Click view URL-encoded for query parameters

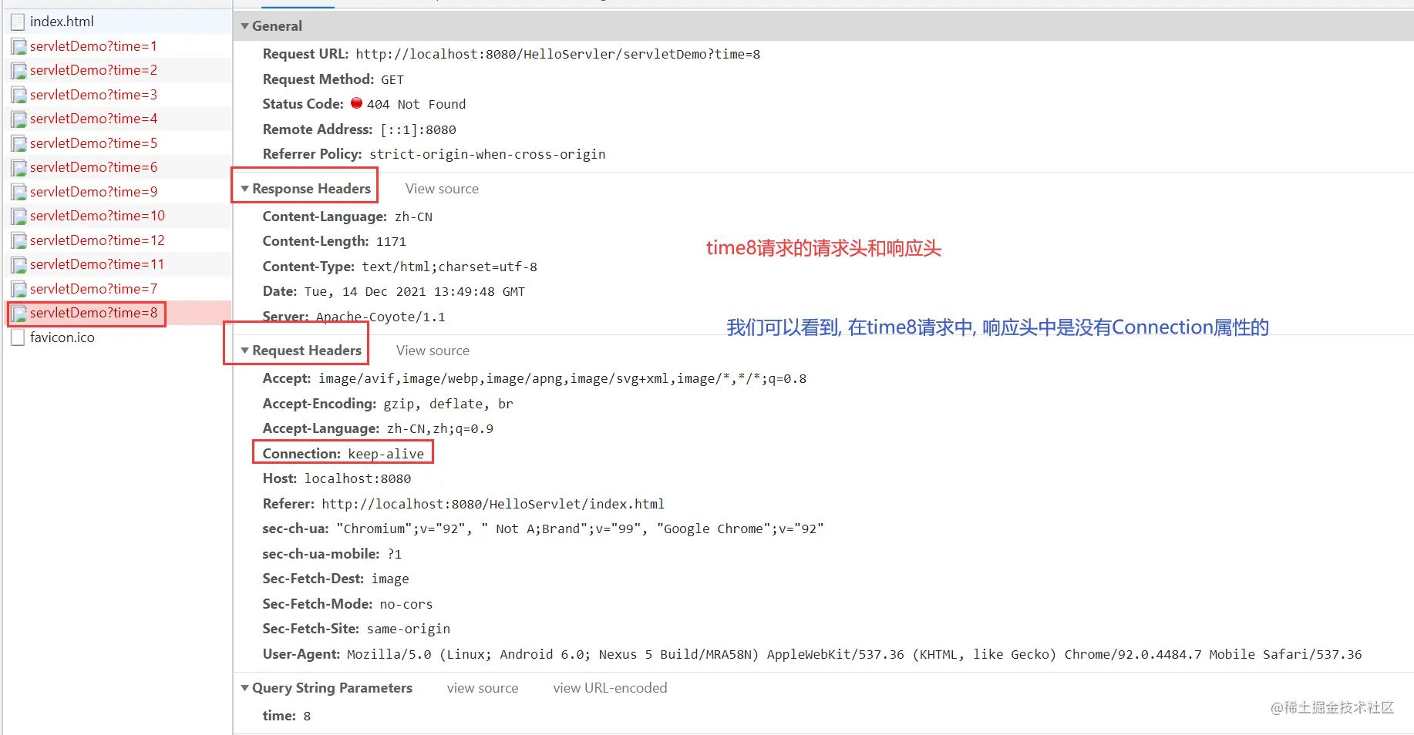610,688
